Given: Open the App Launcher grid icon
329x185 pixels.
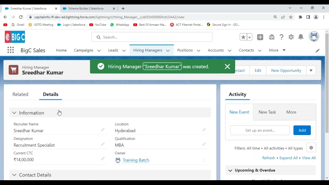Looking at the screenshot, I should (x=11, y=50).
